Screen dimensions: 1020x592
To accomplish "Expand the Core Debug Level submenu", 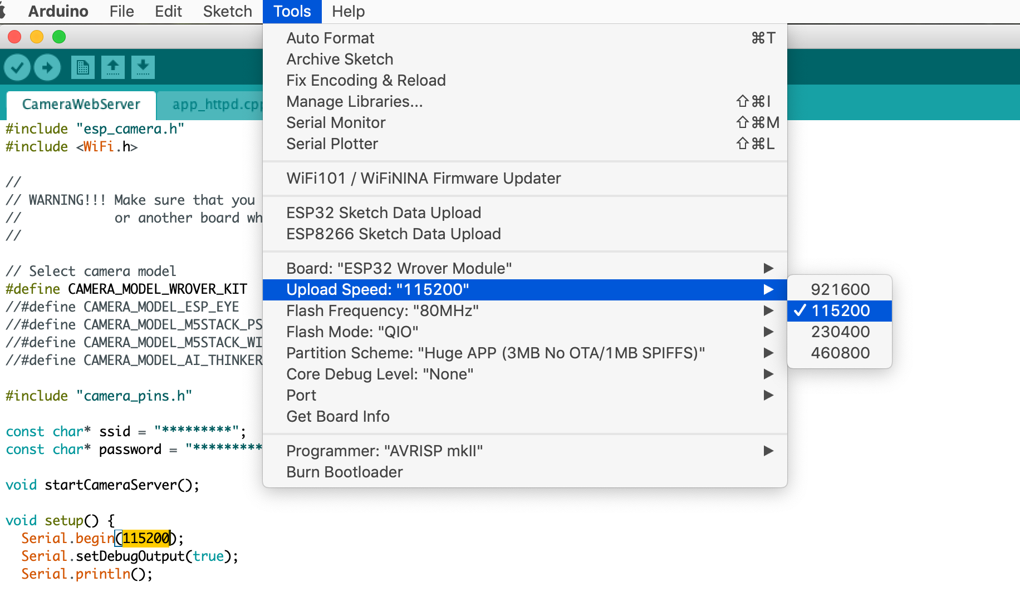I will coord(524,374).
